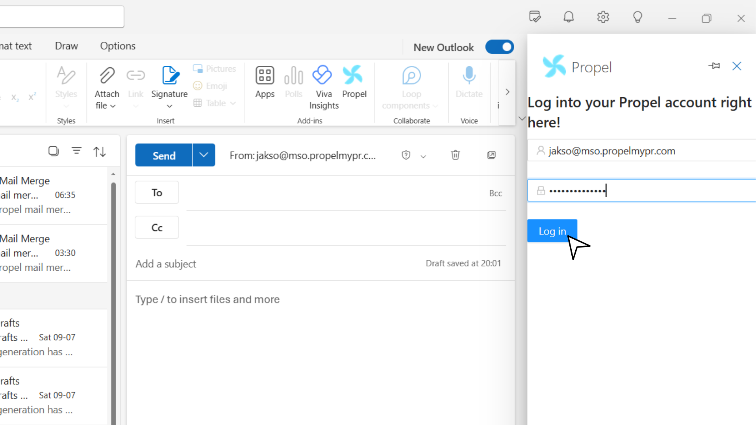The height and width of the screenshot is (425, 756).
Task: Click the sensitivity shield icon
Action: (406, 155)
